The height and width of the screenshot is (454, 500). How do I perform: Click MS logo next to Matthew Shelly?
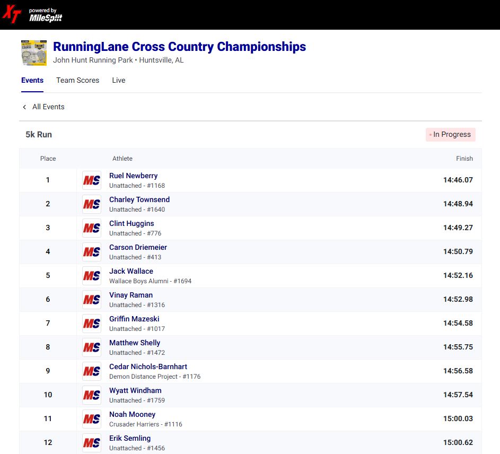(x=92, y=347)
